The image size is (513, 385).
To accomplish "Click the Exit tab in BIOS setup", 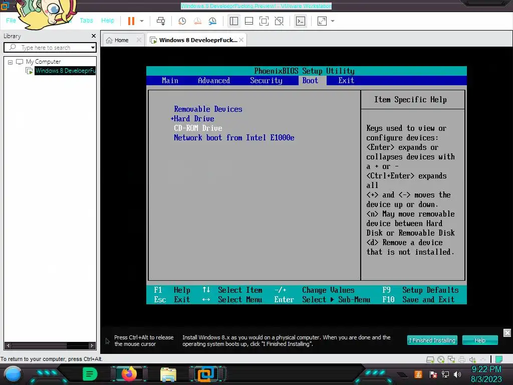I will point(346,81).
